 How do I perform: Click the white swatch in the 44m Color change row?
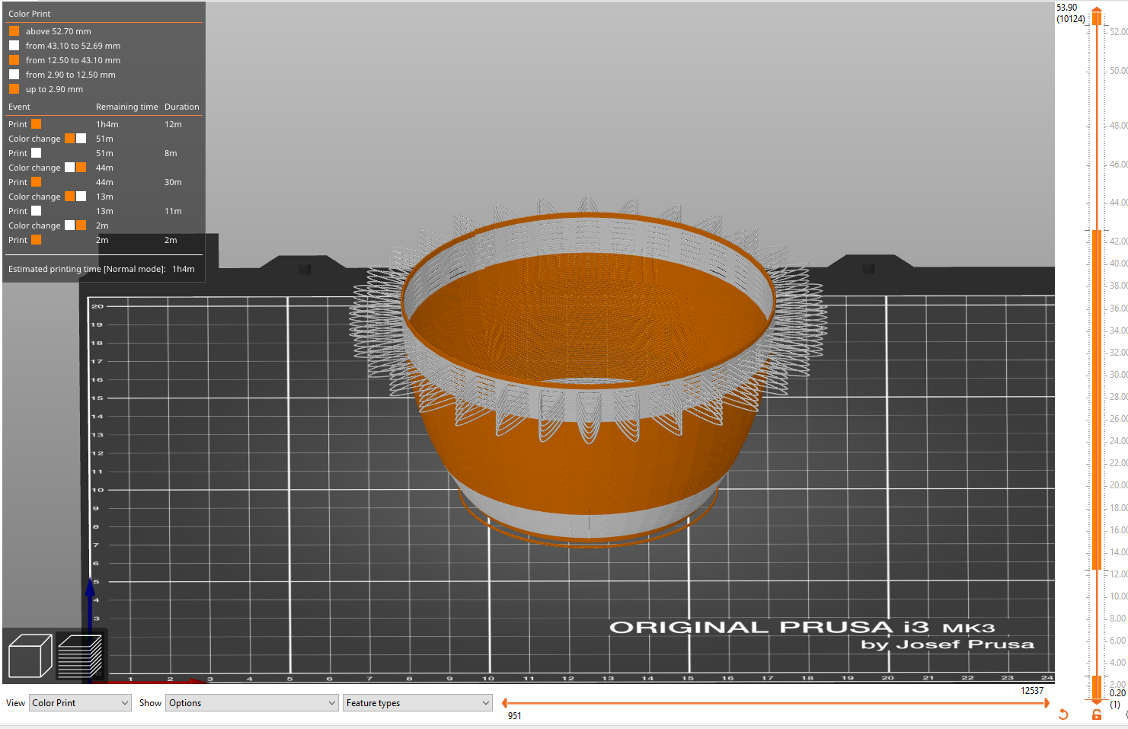pos(69,168)
